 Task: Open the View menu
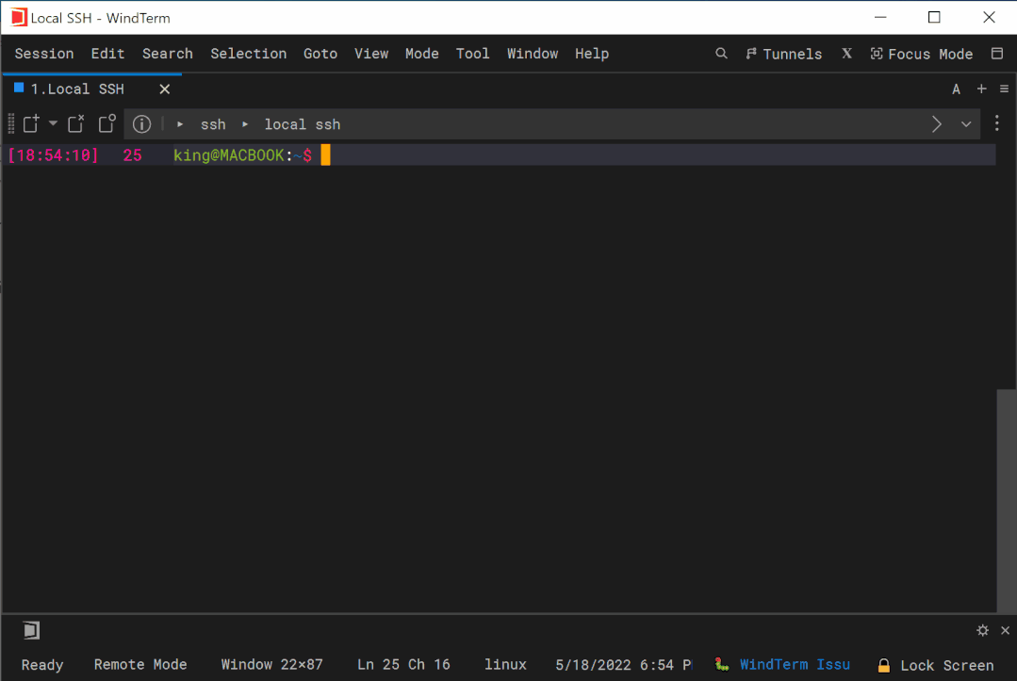[x=371, y=54]
